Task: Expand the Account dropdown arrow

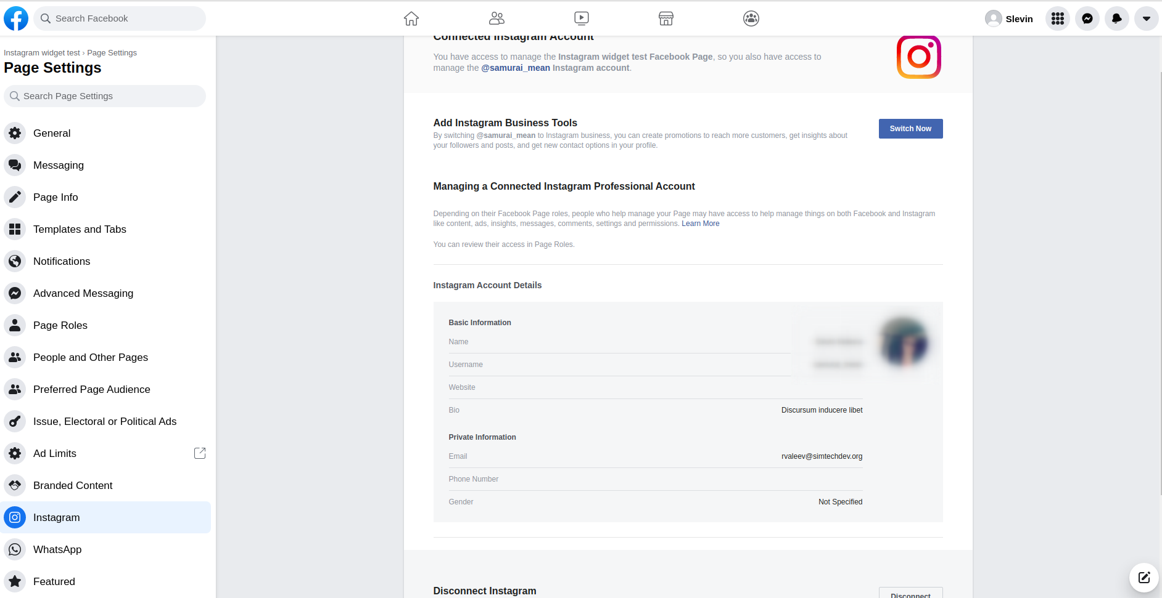Action: (x=1147, y=18)
